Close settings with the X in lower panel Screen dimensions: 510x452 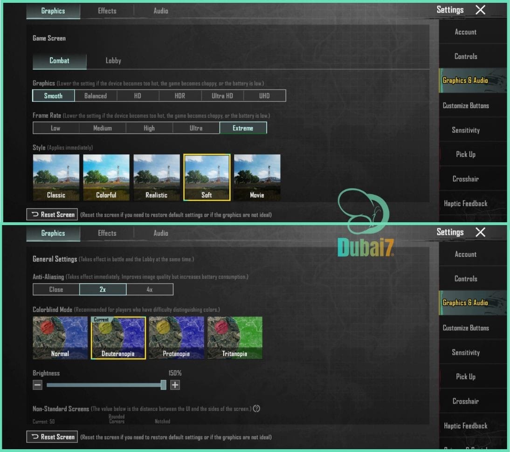point(480,232)
